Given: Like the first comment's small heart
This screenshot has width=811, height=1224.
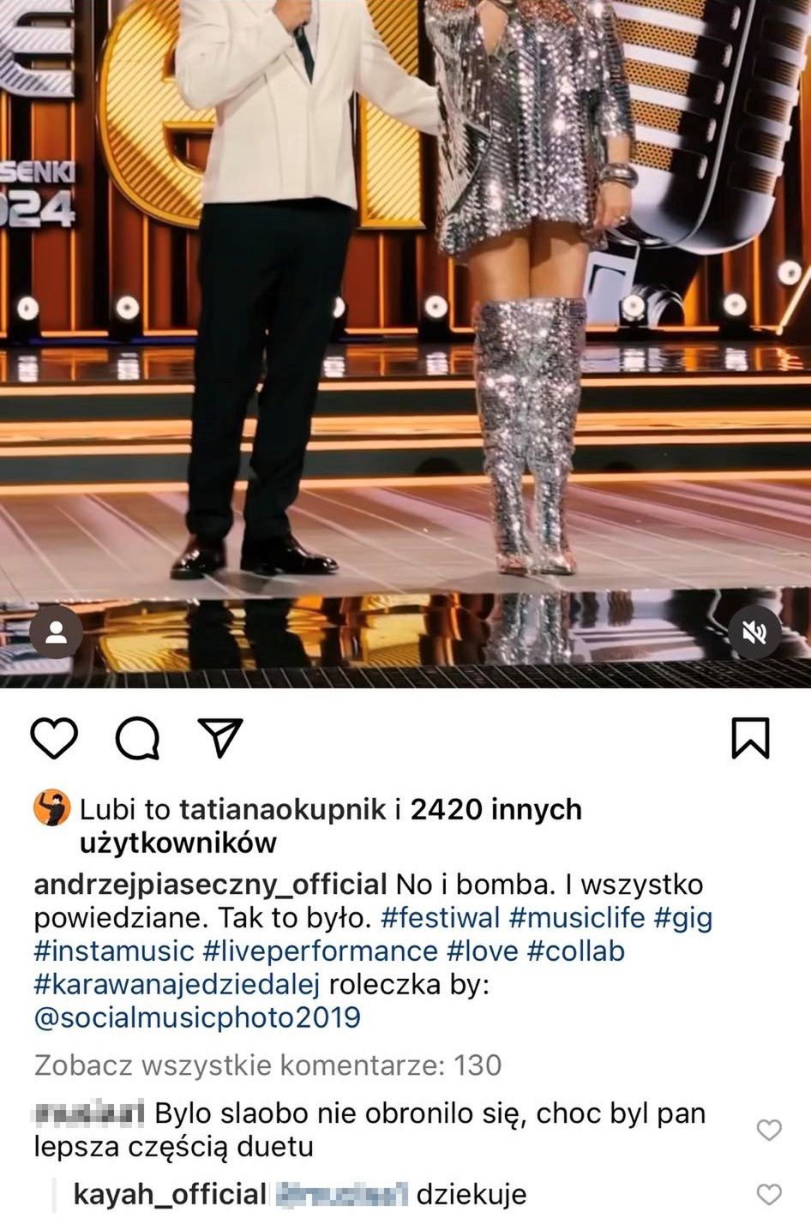Looking at the screenshot, I should tap(769, 1130).
